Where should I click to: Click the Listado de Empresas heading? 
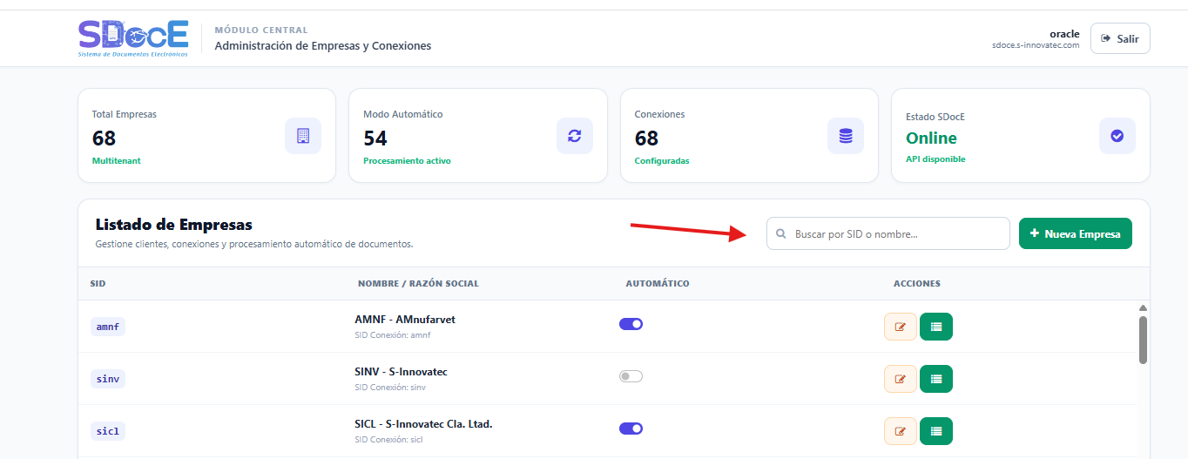(173, 225)
